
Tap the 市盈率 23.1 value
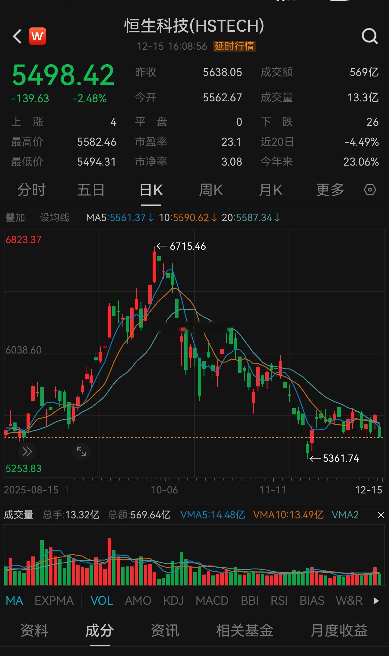tap(232, 142)
